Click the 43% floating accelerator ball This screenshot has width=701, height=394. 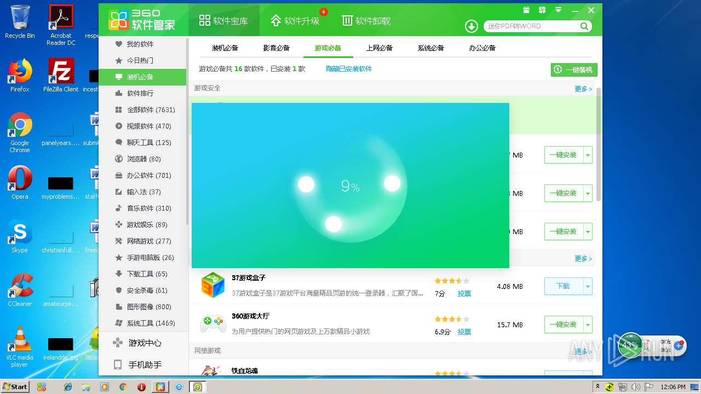[x=630, y=345]
